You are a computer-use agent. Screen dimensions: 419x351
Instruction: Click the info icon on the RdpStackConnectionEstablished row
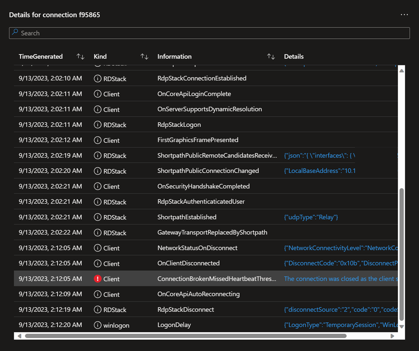[97, 78]
